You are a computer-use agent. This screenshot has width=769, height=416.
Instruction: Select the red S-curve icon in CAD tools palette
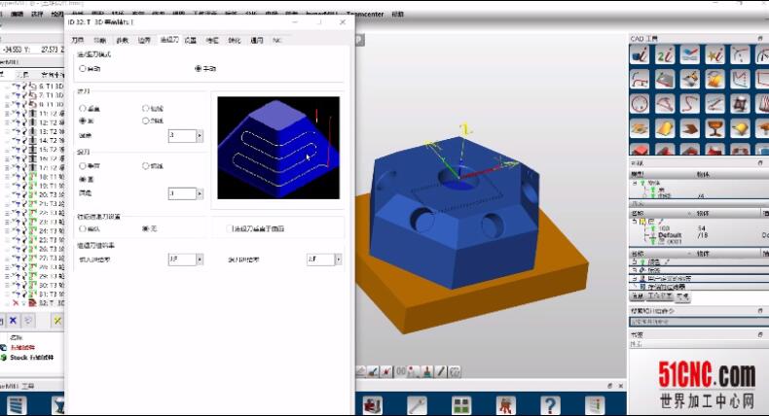click(x=689, y=103)
